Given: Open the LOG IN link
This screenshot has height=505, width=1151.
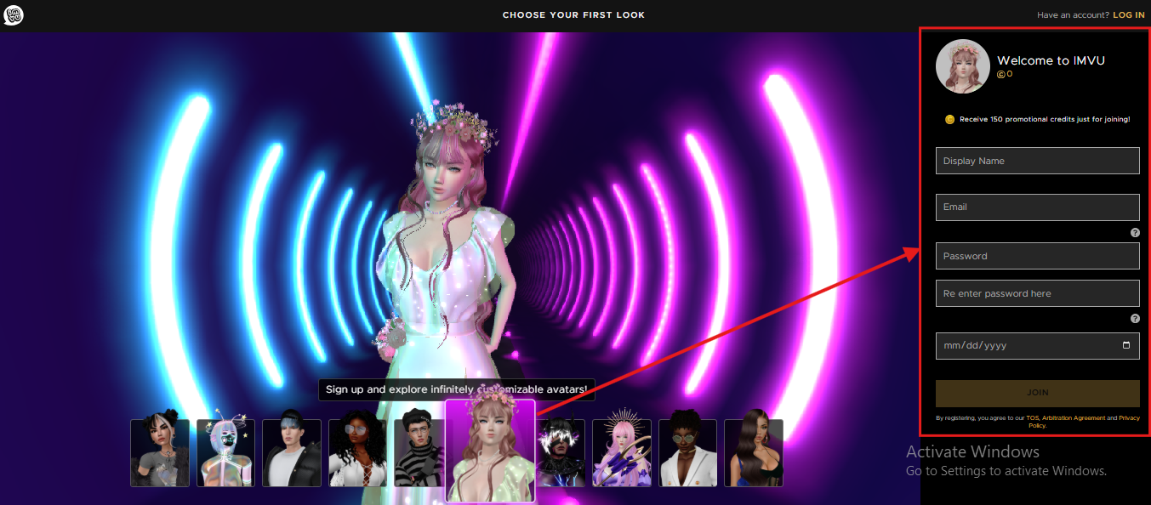Looking at the screenshot, I should tap(1129, 15).
